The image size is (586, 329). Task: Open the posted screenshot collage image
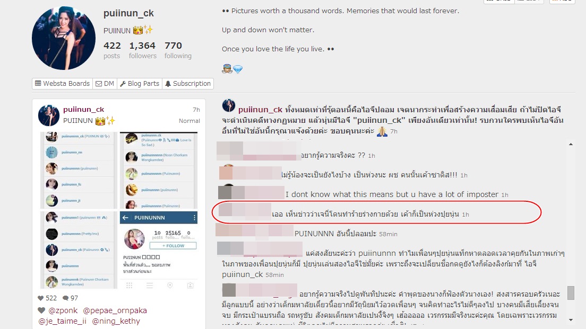click(119, 210)
